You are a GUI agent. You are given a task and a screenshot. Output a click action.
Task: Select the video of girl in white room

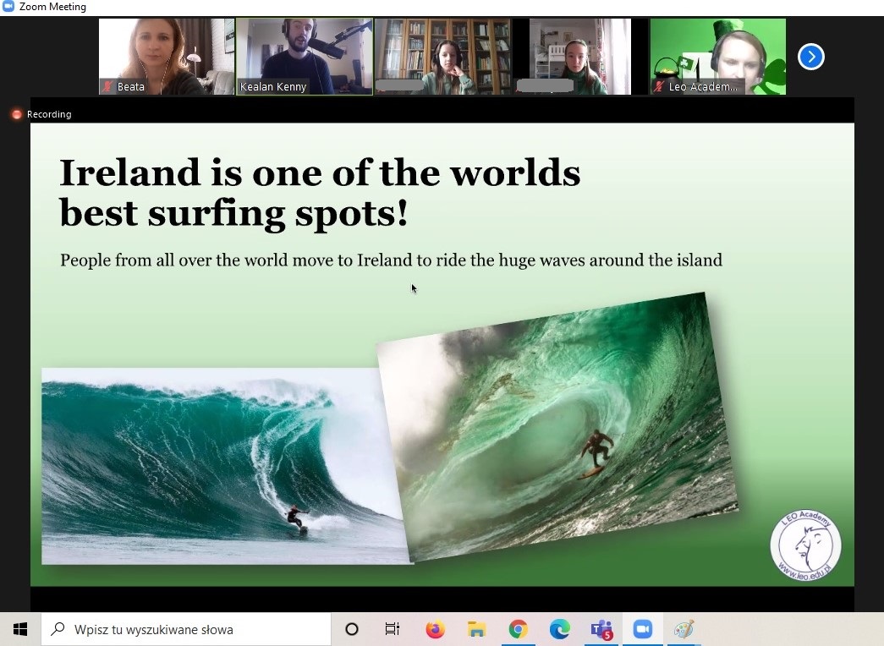point(580,57)
